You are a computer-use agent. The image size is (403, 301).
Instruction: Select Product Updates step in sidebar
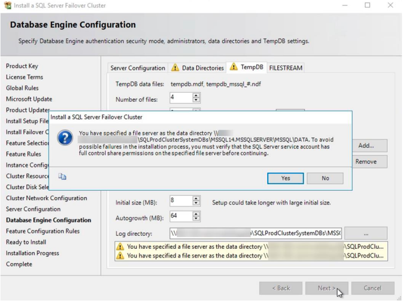[x=28, y=110]
